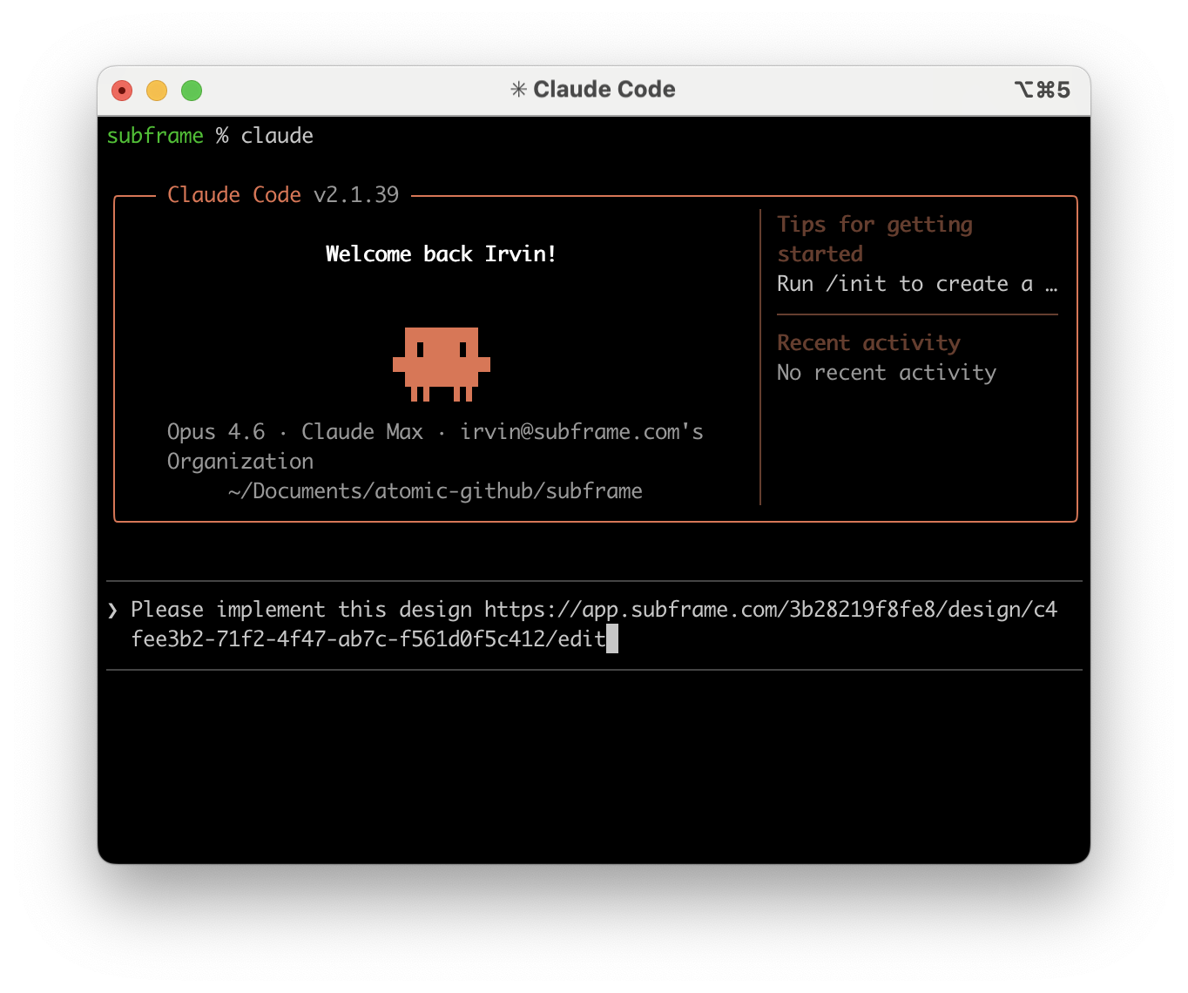Click the 'Tips for getting started' heading
Screen dimensions: 1188x993
[x=875, y=240]
